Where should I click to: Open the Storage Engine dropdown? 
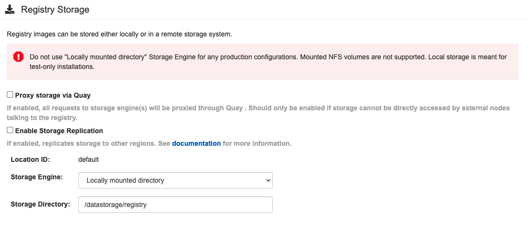point(175,180)
